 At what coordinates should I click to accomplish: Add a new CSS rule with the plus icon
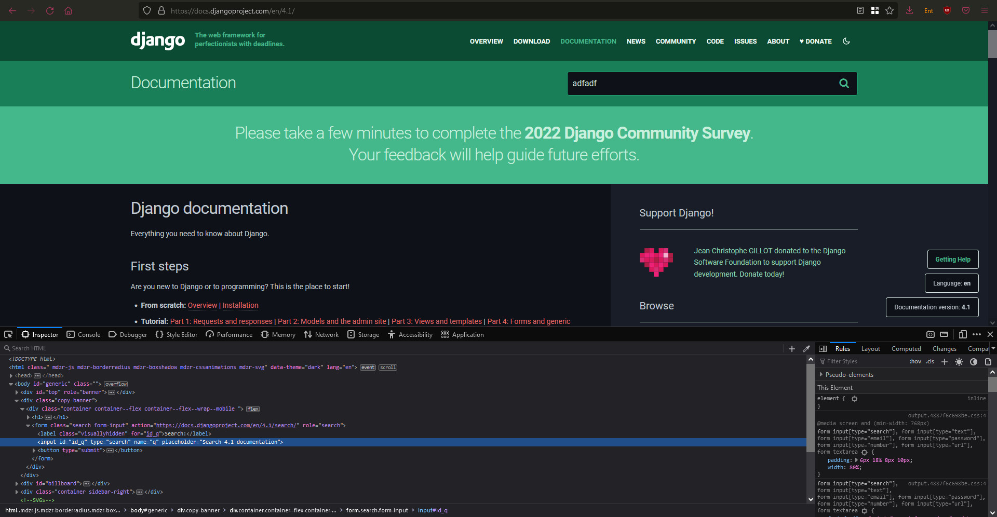click(945, 361)
